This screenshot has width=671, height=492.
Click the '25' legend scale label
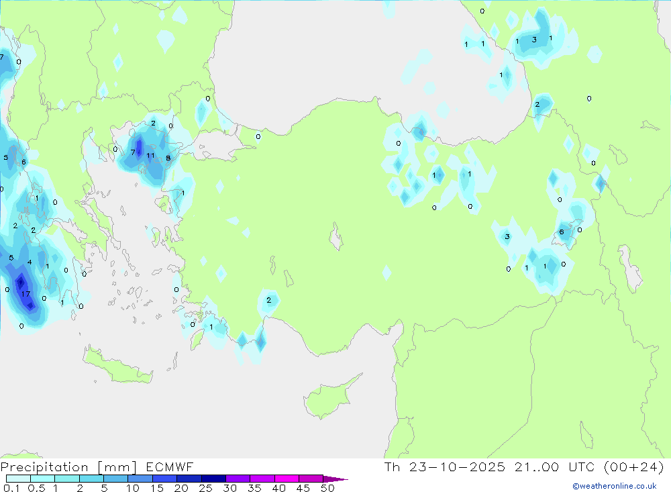point(206,488)
